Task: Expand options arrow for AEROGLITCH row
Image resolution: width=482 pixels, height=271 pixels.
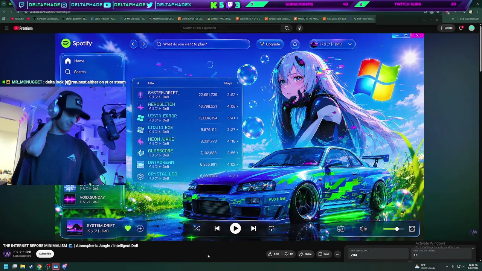Action: coord(237,107)
